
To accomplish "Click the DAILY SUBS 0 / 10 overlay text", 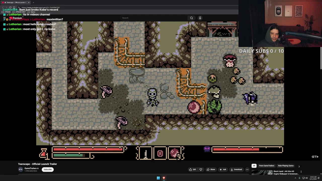I will [261, 51].
